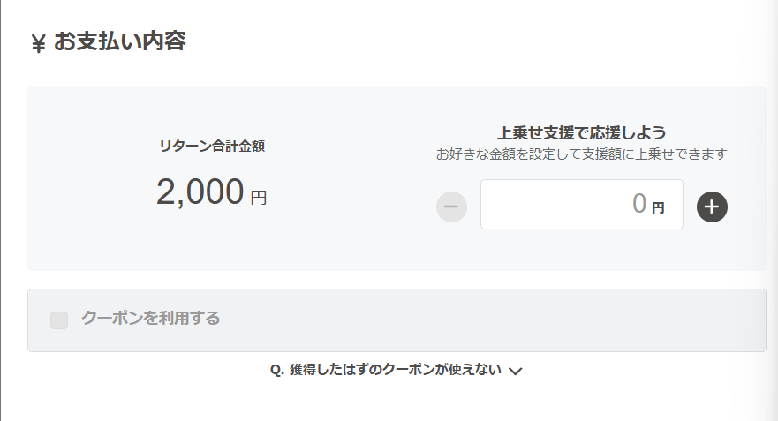Click the Q. prefix of the coupon question
This screenshot has height=421, width=778.
[x=277, y=371]
